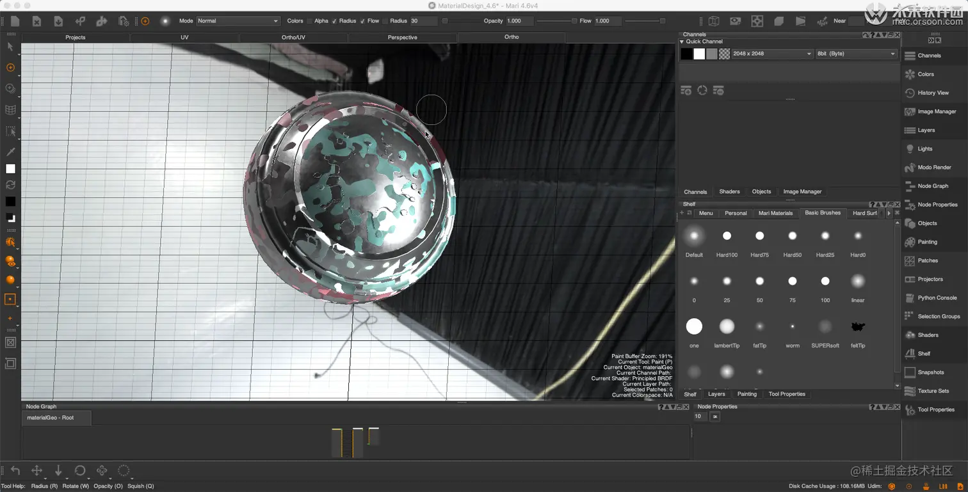The height and width of the screenshot is (492, 968).
Task: Show the History View palette
Action: (934, 93)
